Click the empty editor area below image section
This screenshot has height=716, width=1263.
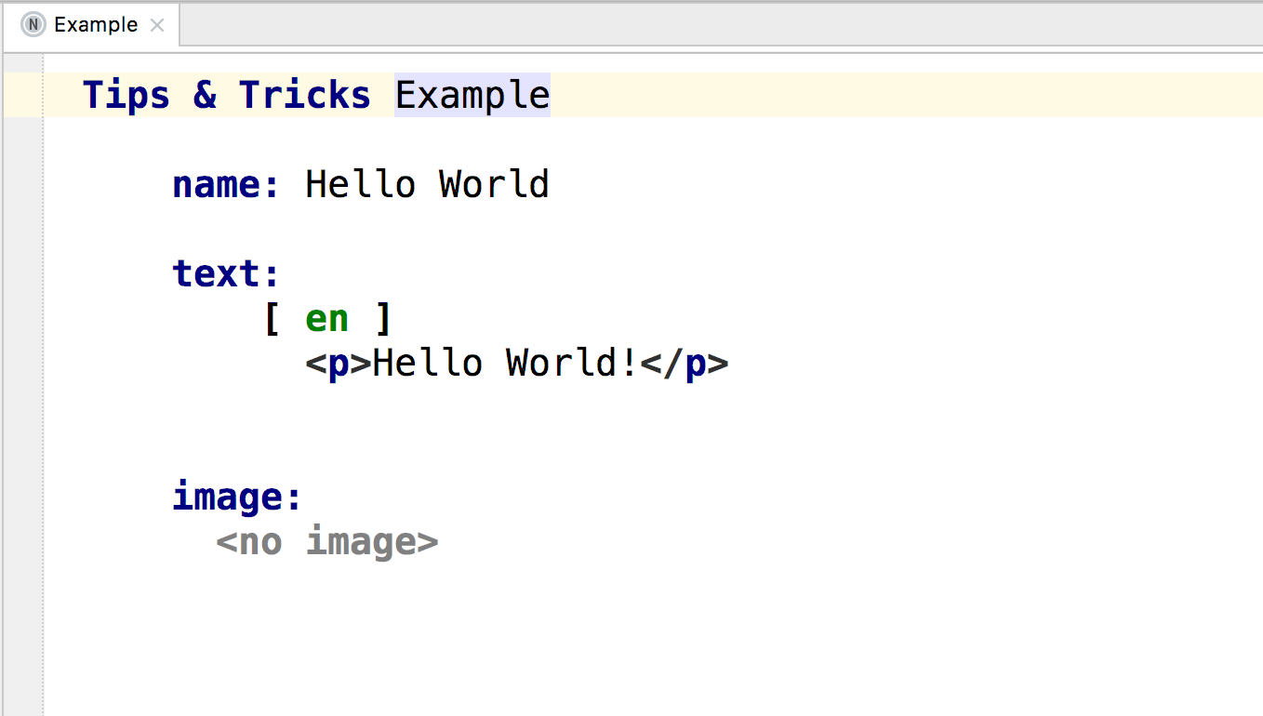pos(558,632)
